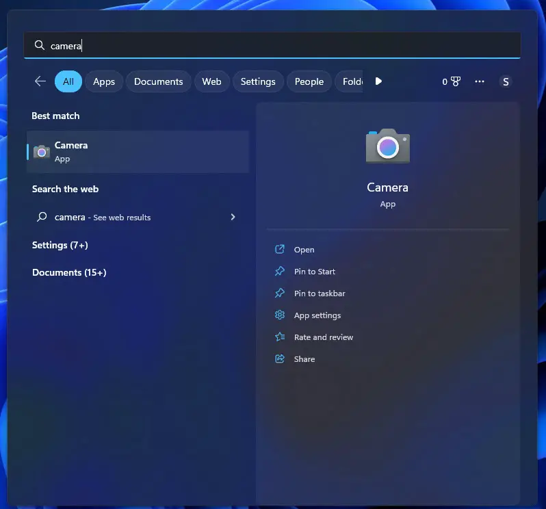The height and width of the screenshot is (509, 546).
Task: Show more filters with the right arrow
Action: click(x=378, y=81)
